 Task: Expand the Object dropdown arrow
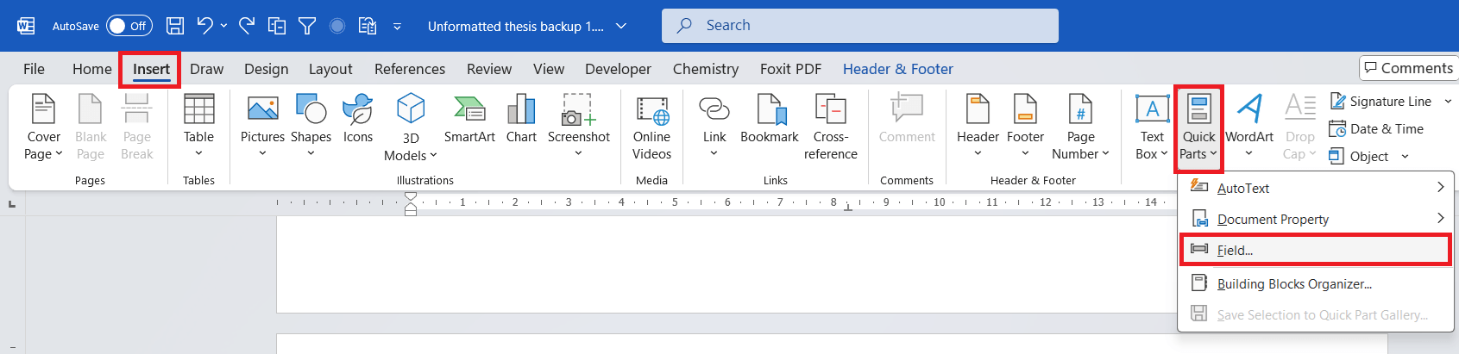(x=1405, y=157)
